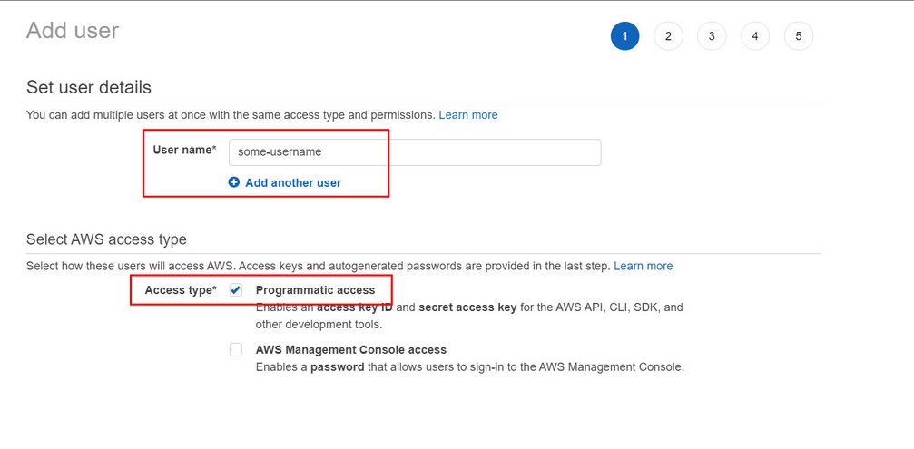The height and width of the screenshot is (449, 914).
Task: Click the Access type label
Action: click(181, 290)
